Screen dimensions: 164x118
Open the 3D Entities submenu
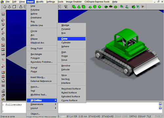pyautogui.click(x=42, y=100)
